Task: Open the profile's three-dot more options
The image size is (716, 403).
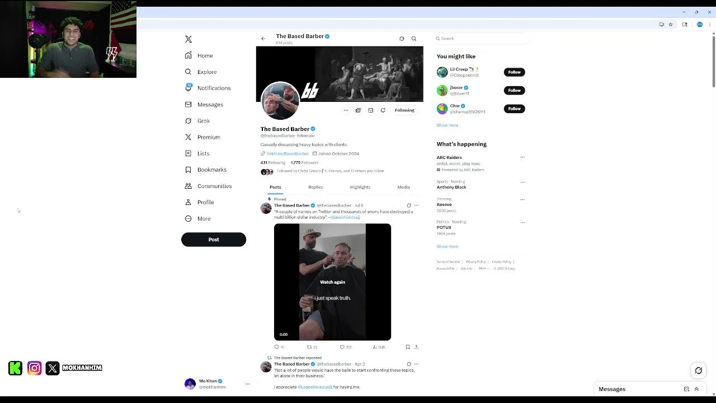Action: point(346,110)
